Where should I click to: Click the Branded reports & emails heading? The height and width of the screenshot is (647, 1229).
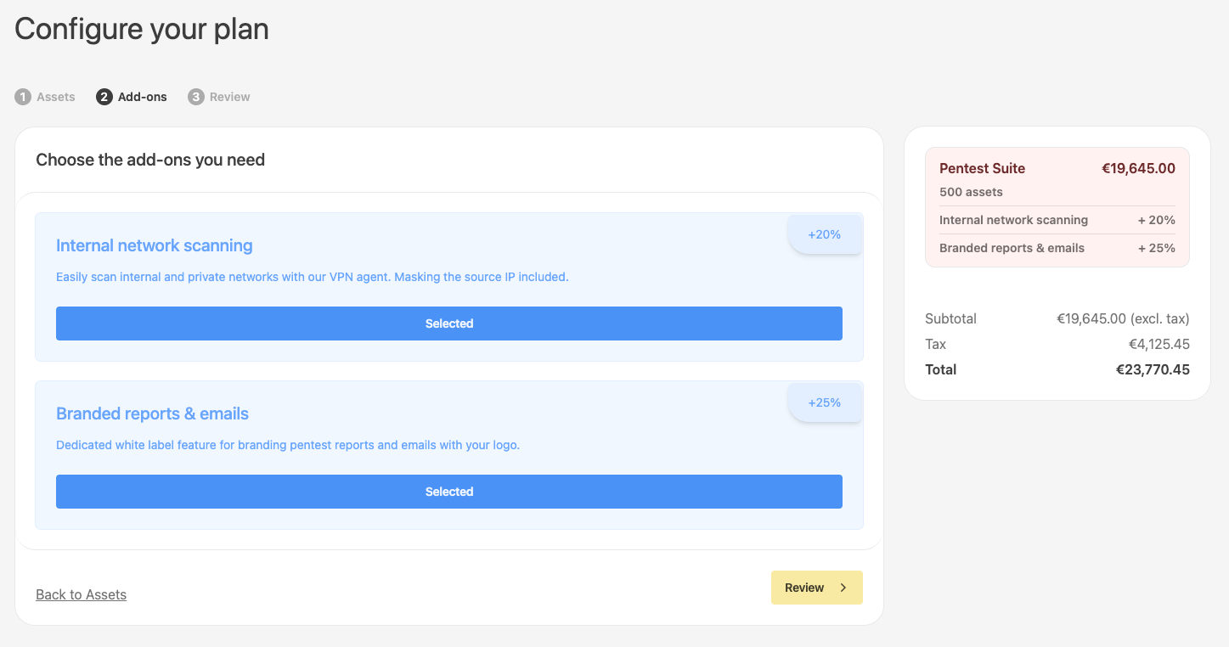[152, 414]
